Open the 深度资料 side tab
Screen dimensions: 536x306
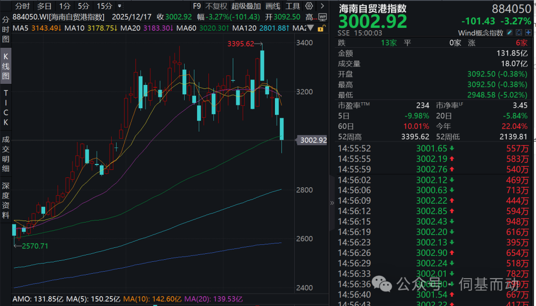tap(5, 200)
